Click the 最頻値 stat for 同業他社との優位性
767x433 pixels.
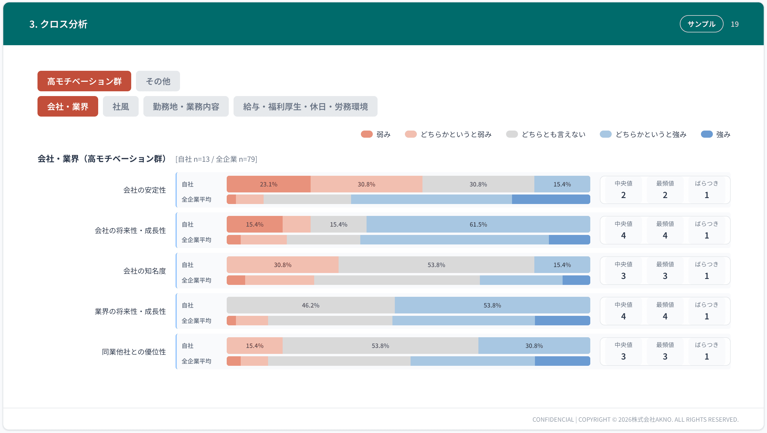click(x=665, y=352)
